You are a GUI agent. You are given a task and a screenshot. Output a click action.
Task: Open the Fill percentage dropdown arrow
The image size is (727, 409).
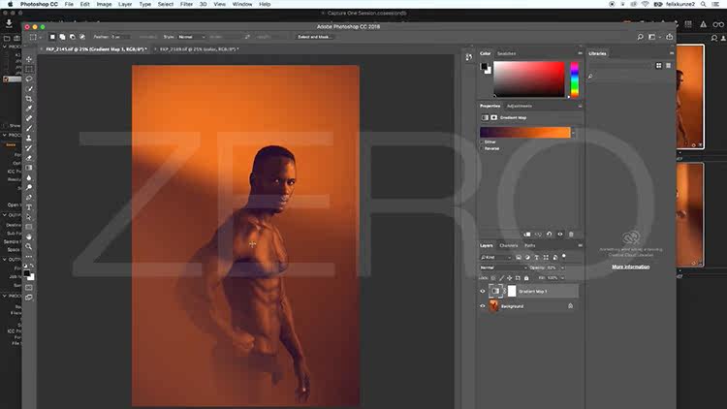point(562,278)
